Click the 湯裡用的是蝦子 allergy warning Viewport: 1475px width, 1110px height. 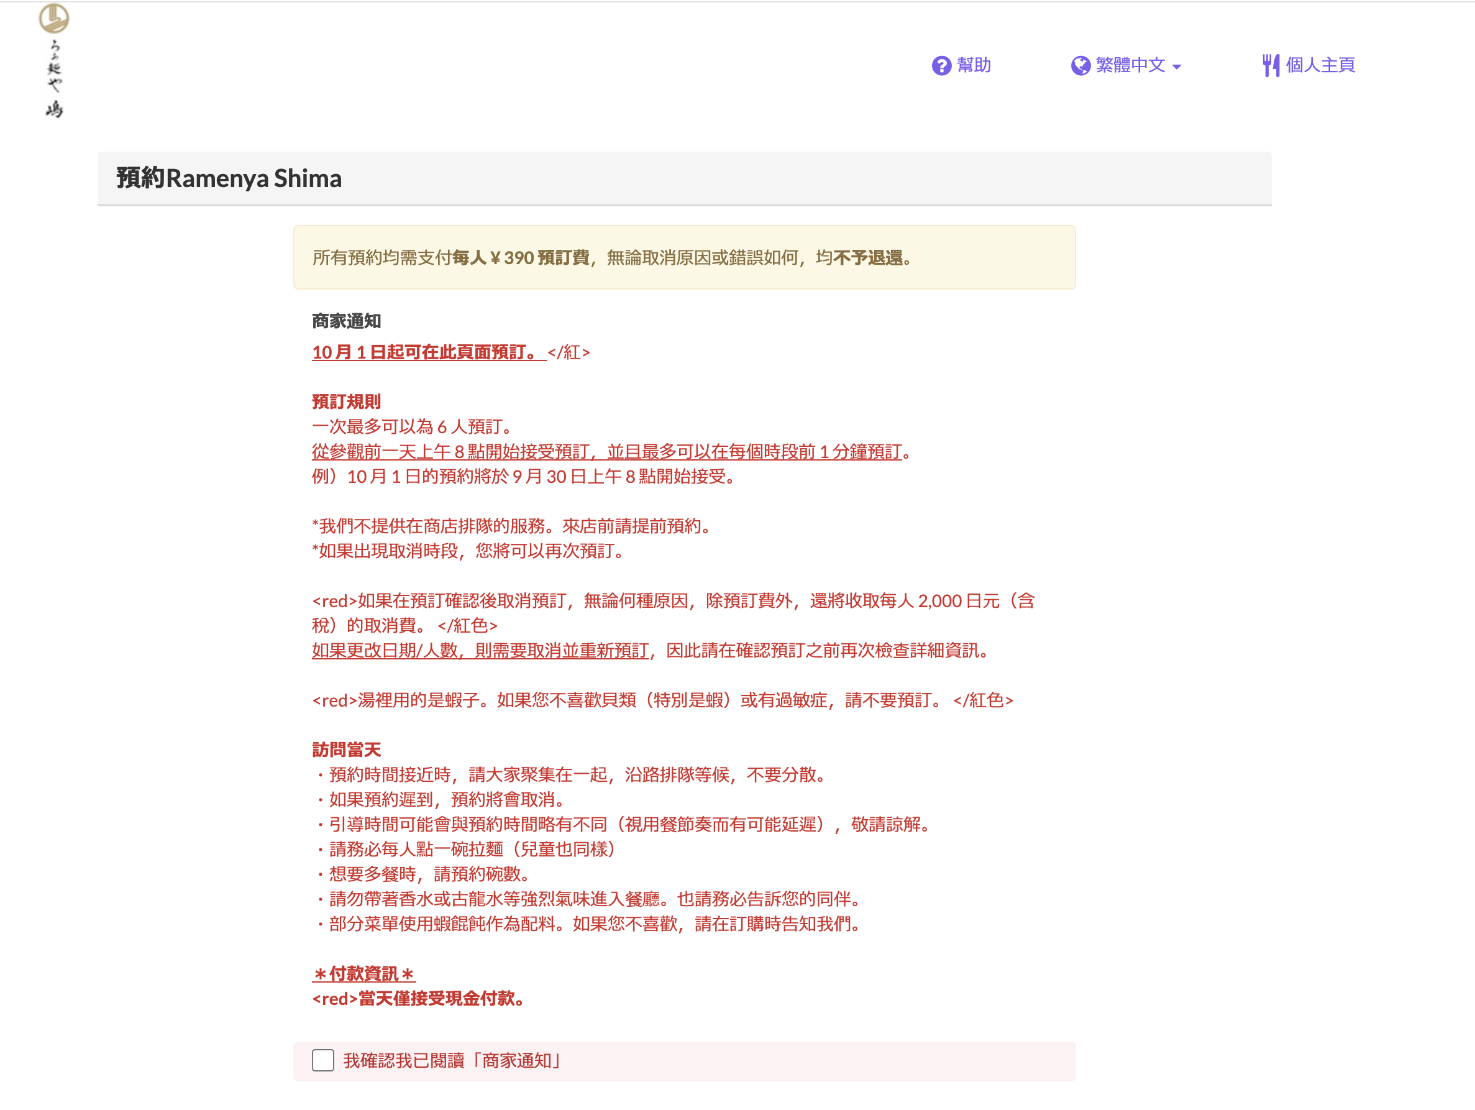(663, 700)
